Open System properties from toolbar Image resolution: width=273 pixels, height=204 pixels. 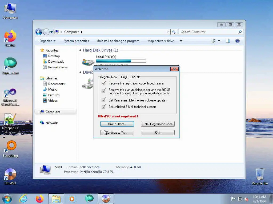pos(76,41)
